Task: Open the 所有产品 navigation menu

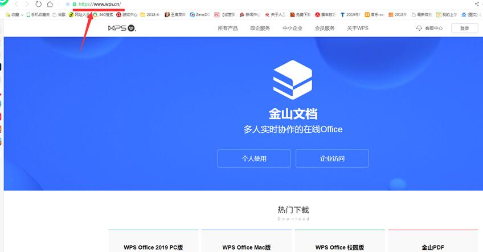Action: click(228, 28)
